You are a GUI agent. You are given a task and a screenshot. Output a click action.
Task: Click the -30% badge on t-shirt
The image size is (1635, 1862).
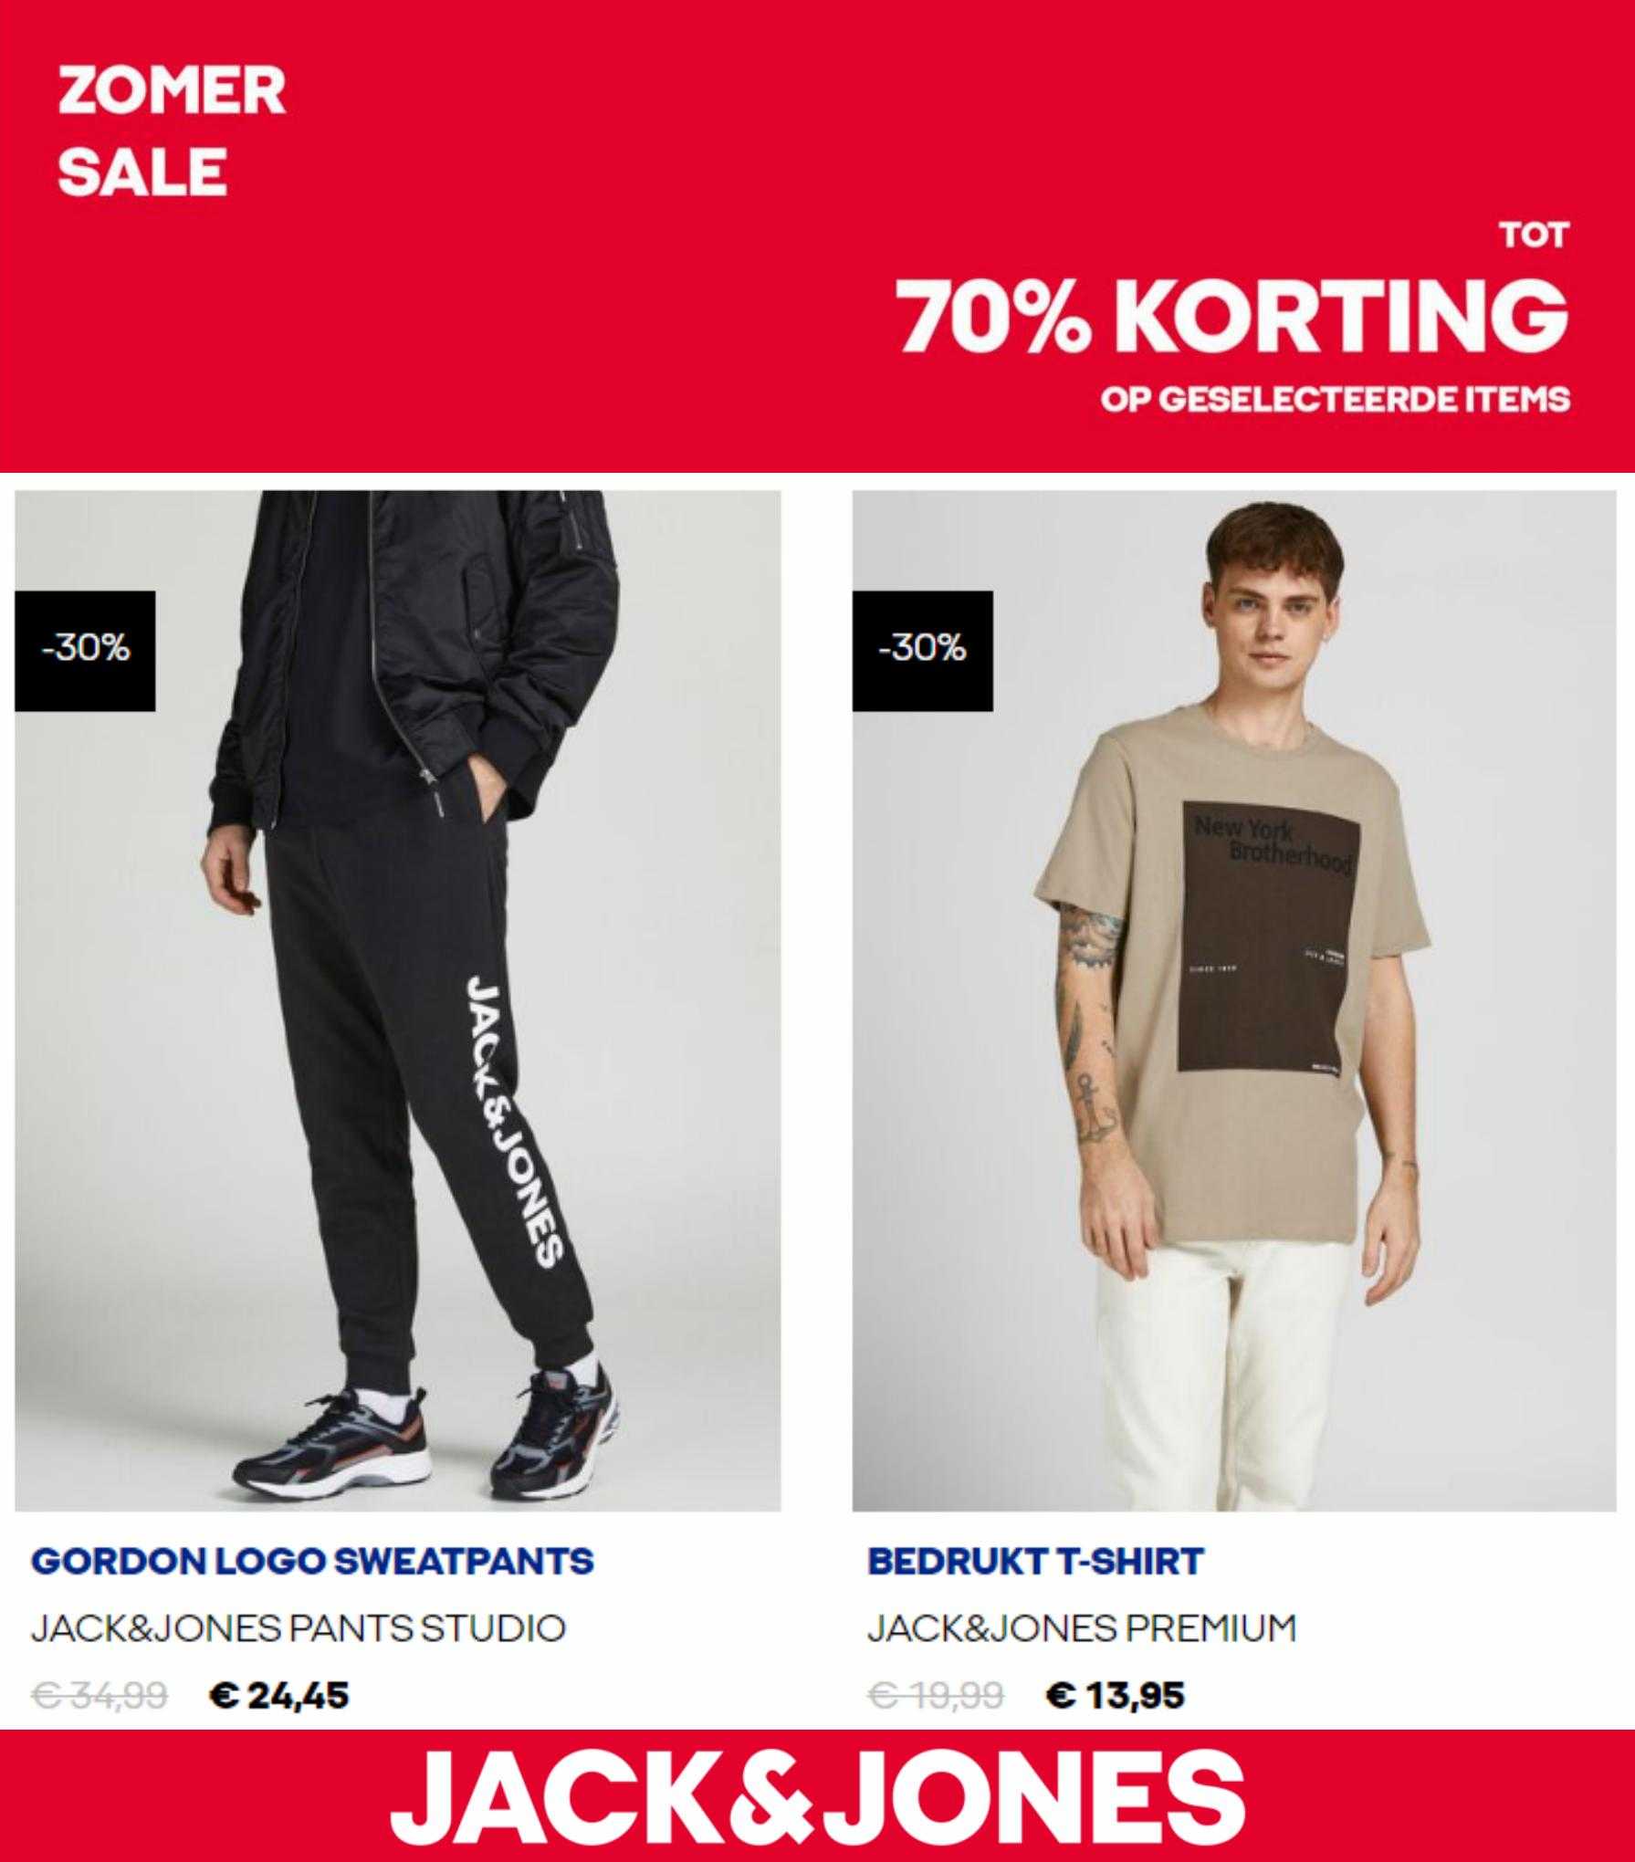(922, 651)
